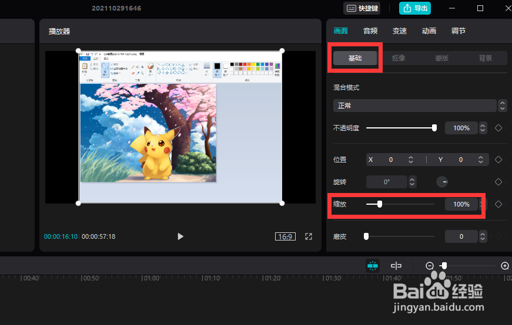This screenshot has width=512, height=325.
Task: Click the 磨皮 value stepper arrows
Action: click(x=483, y=236)
